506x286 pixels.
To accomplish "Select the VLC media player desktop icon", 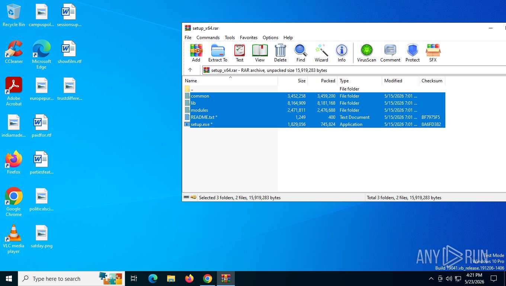I will pos(14,239).
